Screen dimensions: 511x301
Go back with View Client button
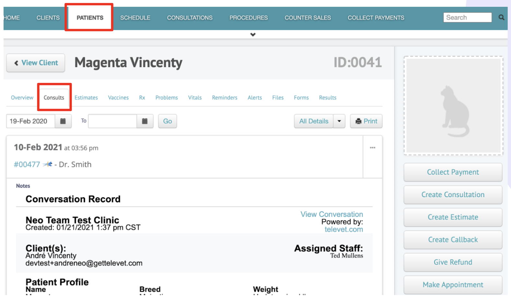coord(36,63)
